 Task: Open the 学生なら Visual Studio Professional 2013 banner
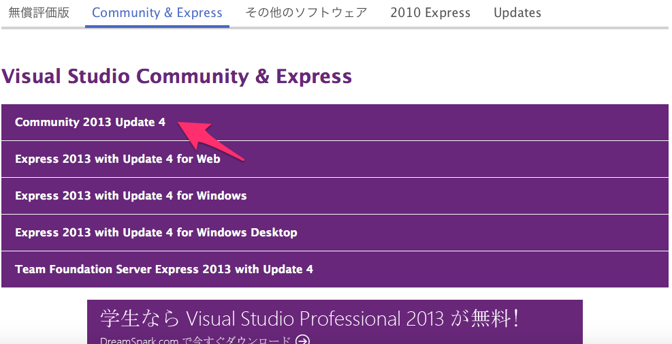335,322
